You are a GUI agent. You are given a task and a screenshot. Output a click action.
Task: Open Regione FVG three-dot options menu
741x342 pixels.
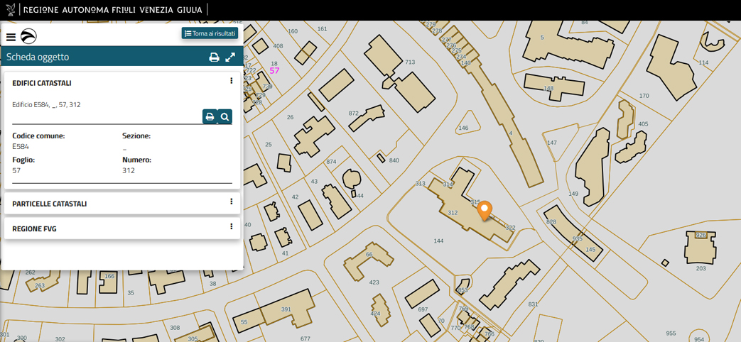coord(231,227)
